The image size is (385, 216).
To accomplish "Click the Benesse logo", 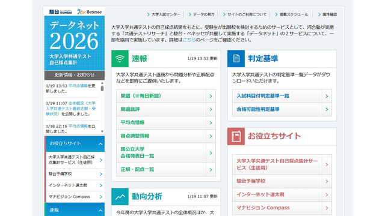I will coord(90,12).
